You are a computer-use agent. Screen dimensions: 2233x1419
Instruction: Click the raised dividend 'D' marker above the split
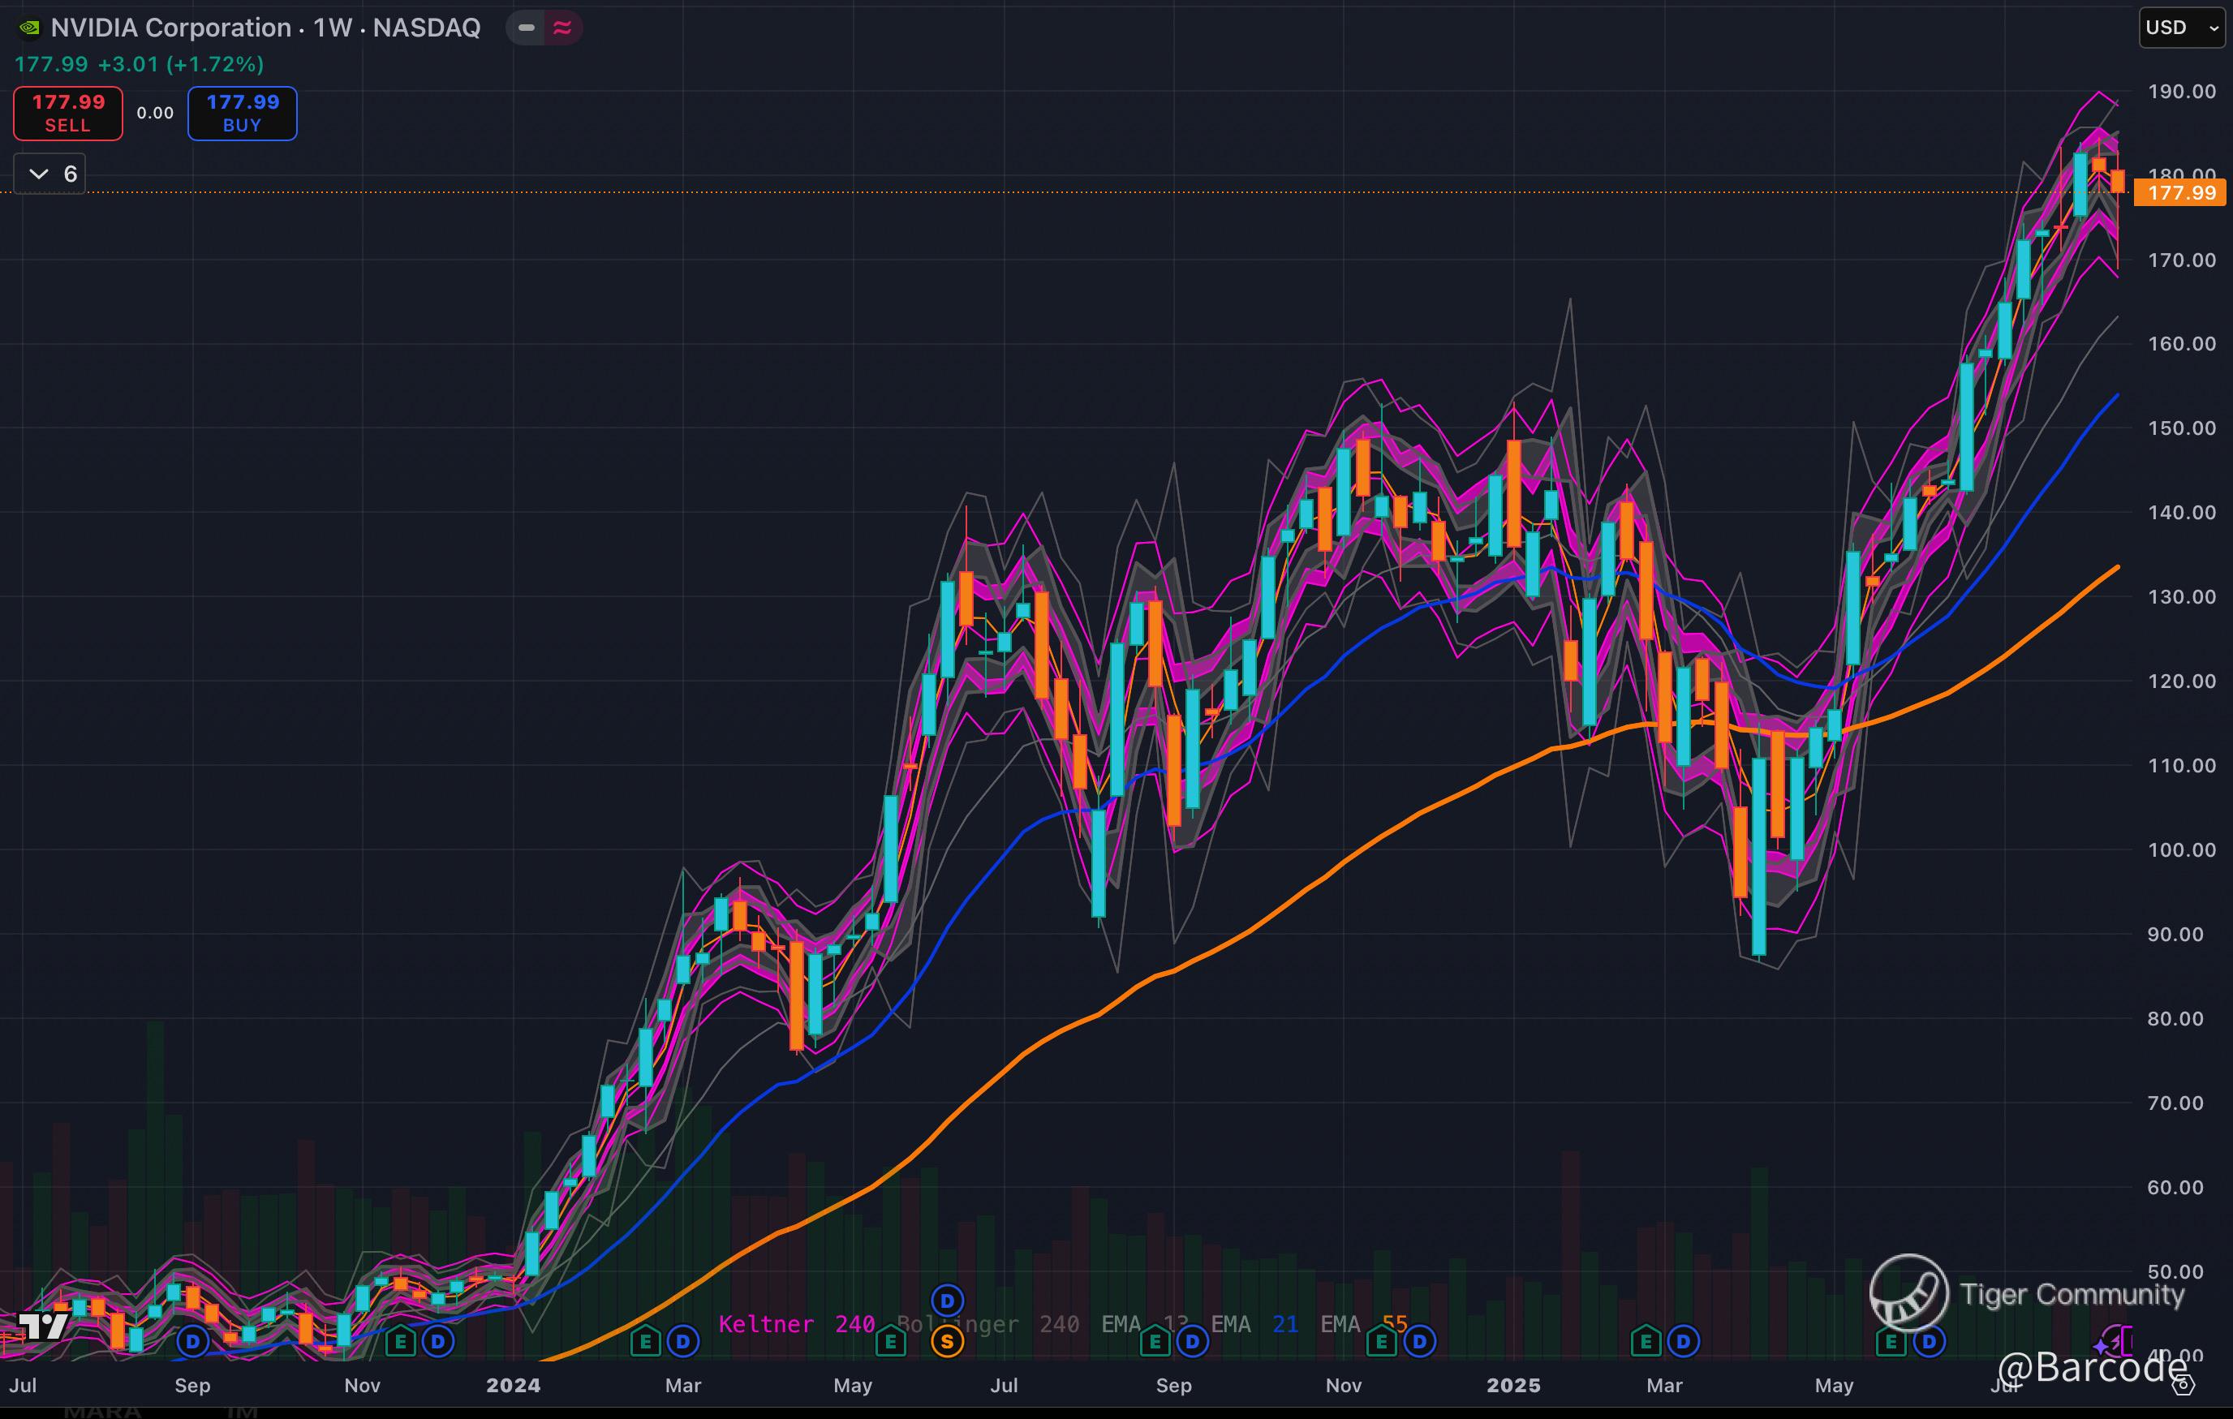[947, 1301]
